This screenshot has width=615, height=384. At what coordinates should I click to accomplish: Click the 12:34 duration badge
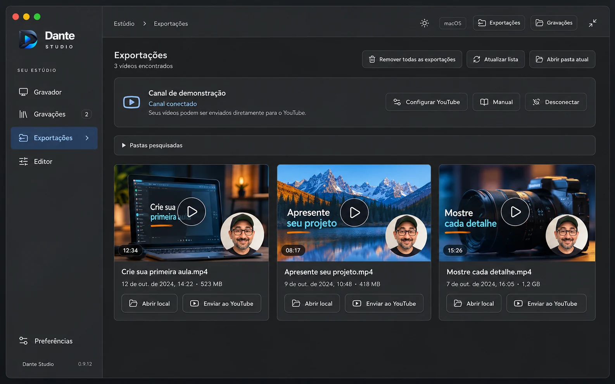point(130,250)
